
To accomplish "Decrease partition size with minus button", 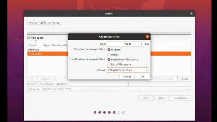I will click(136, 44).
